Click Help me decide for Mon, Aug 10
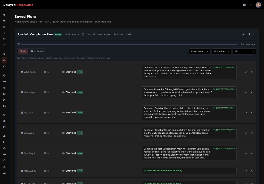 pos(189,171)
